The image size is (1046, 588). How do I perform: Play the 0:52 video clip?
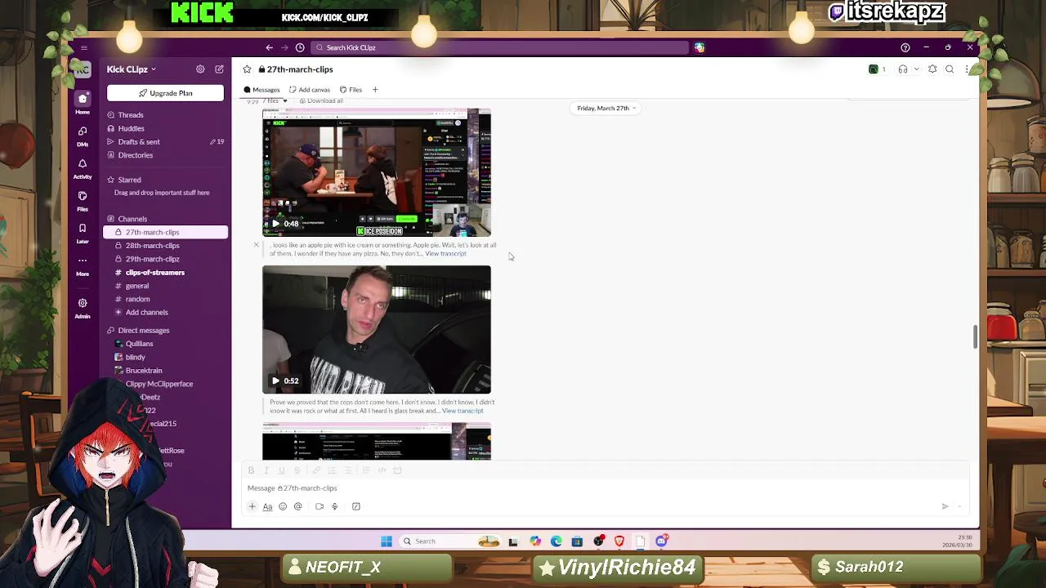[x=275, y=381]
